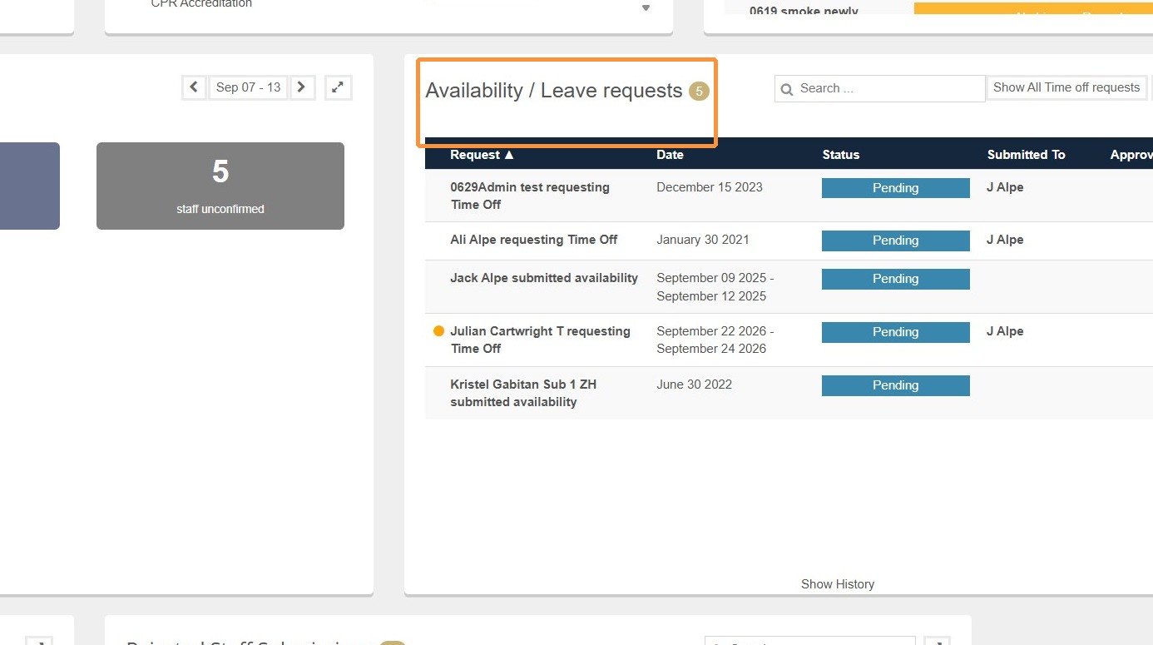Go to next week with right arrow
The height and width of the screenshot is (645, 1153).
tap(302, 87)
